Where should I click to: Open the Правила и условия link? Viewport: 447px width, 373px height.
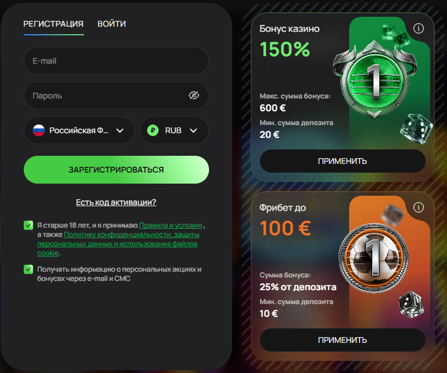pos(170,225)
